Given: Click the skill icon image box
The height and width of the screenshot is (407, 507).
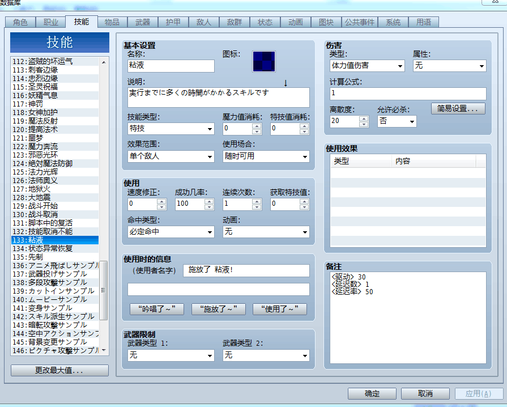Looking at the screenshot, I should click(264, 61).
